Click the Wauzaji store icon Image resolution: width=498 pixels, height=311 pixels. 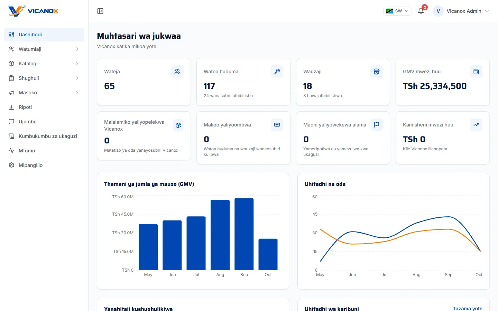(377, 72)
